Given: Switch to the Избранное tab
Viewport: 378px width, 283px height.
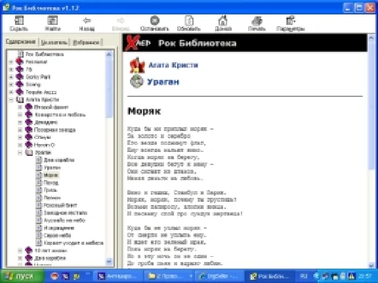Looking at the screenshot, I should point(86,43).
